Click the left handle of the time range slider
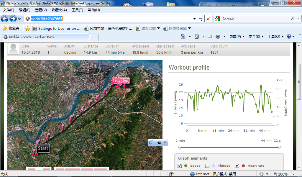Screen dimensions: 302x177 click(x=180, y=148)
